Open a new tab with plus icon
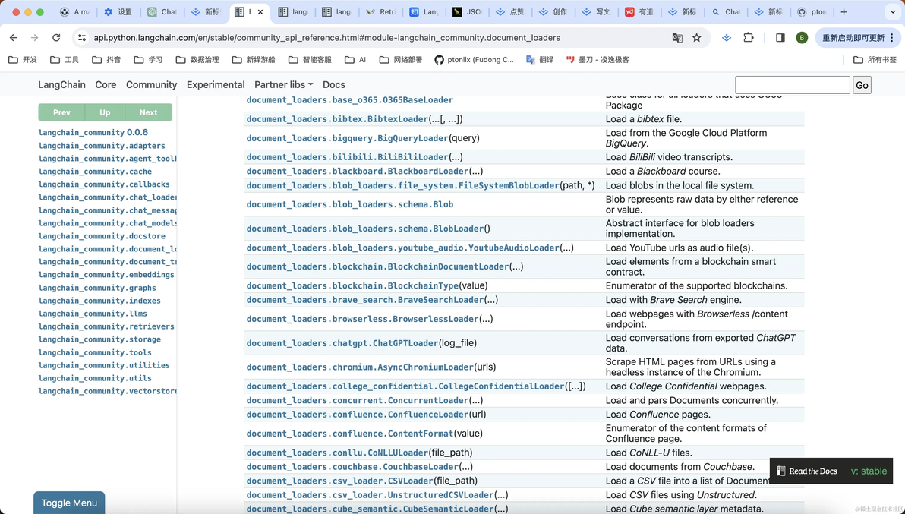 844,11
